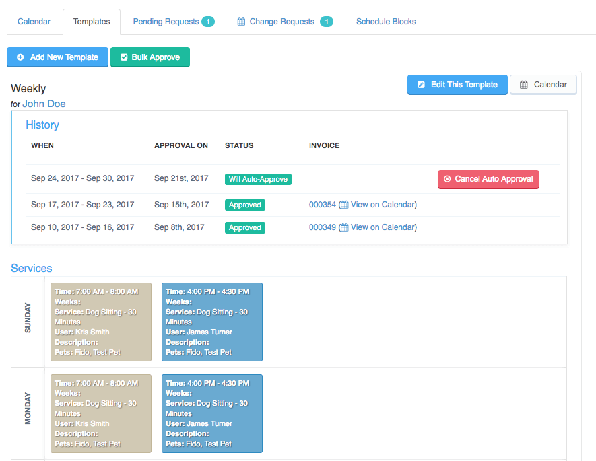Click Sep 10, 2017 - Sep 16, 2017 date range
596x461 pixels.
(82, 227)
